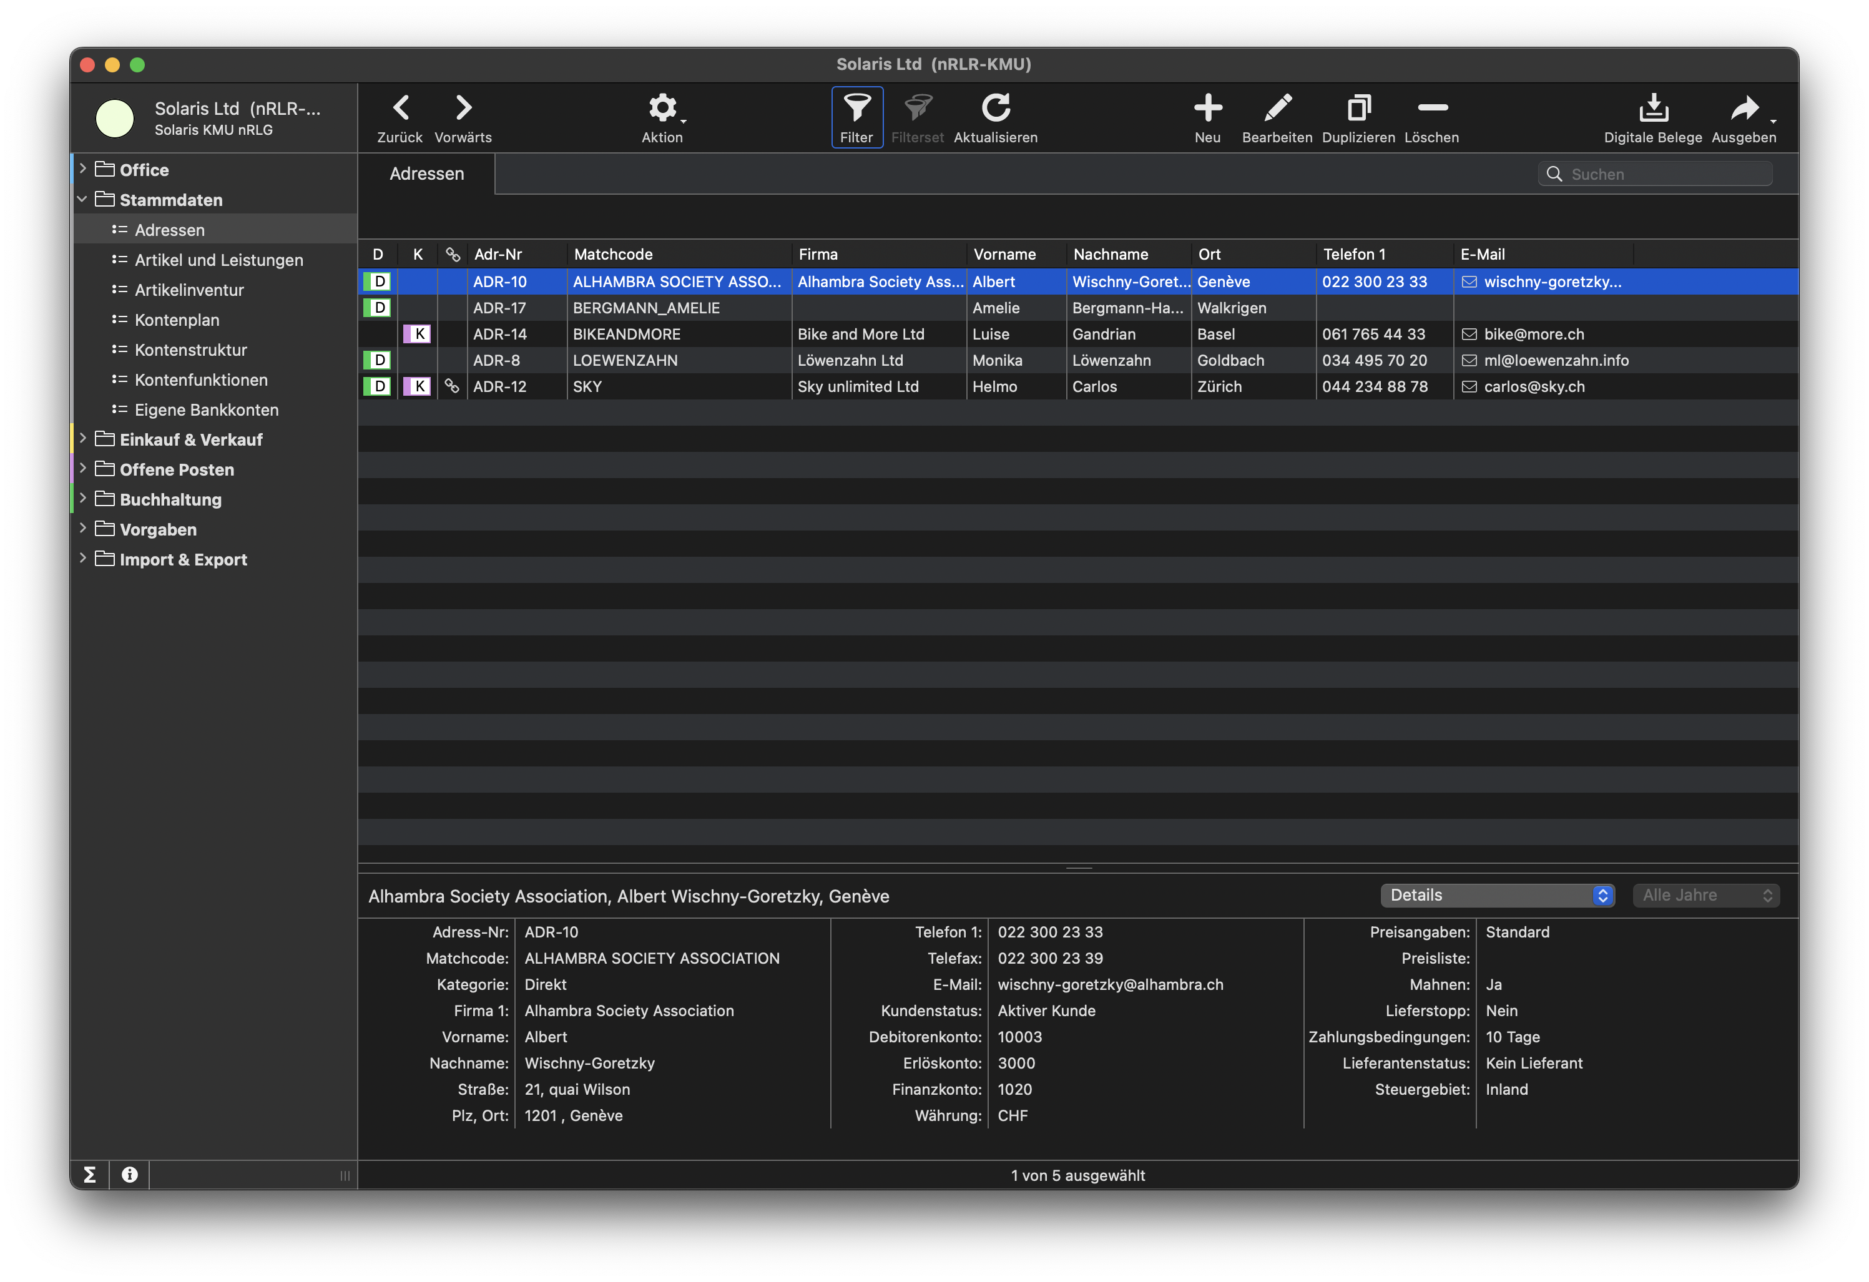Click the Bearbeiten pencil icon

pyautogui.click(x=1277, y=108)
